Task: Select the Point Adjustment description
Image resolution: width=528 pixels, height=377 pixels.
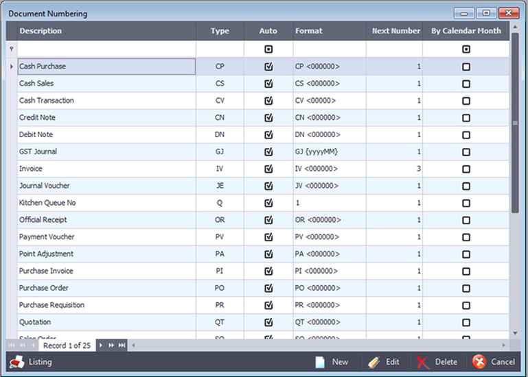Action: [x=46, y=254]
